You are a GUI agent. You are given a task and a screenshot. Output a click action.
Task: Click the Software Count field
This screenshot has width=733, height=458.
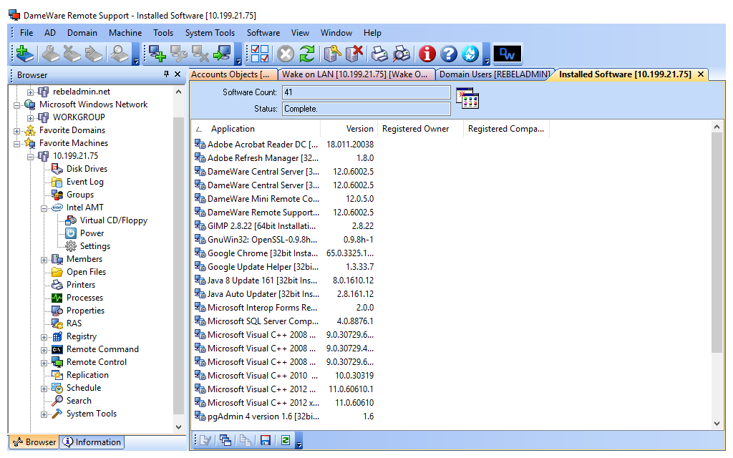click(365, 92)
